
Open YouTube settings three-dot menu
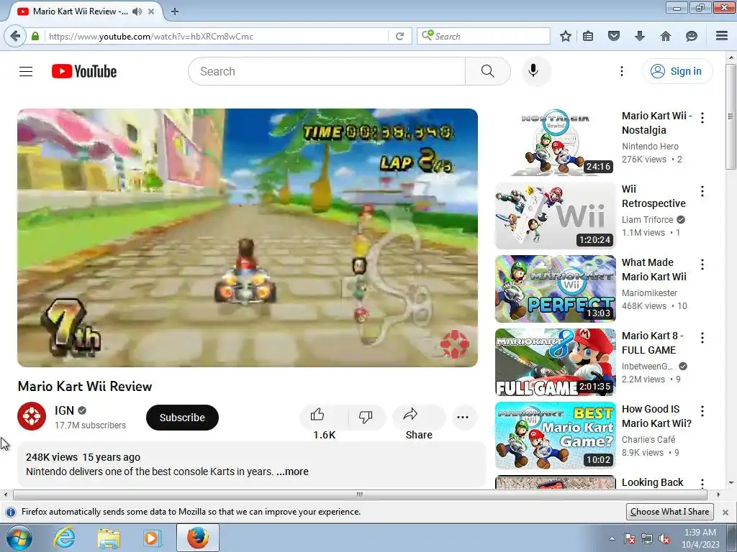621,71
